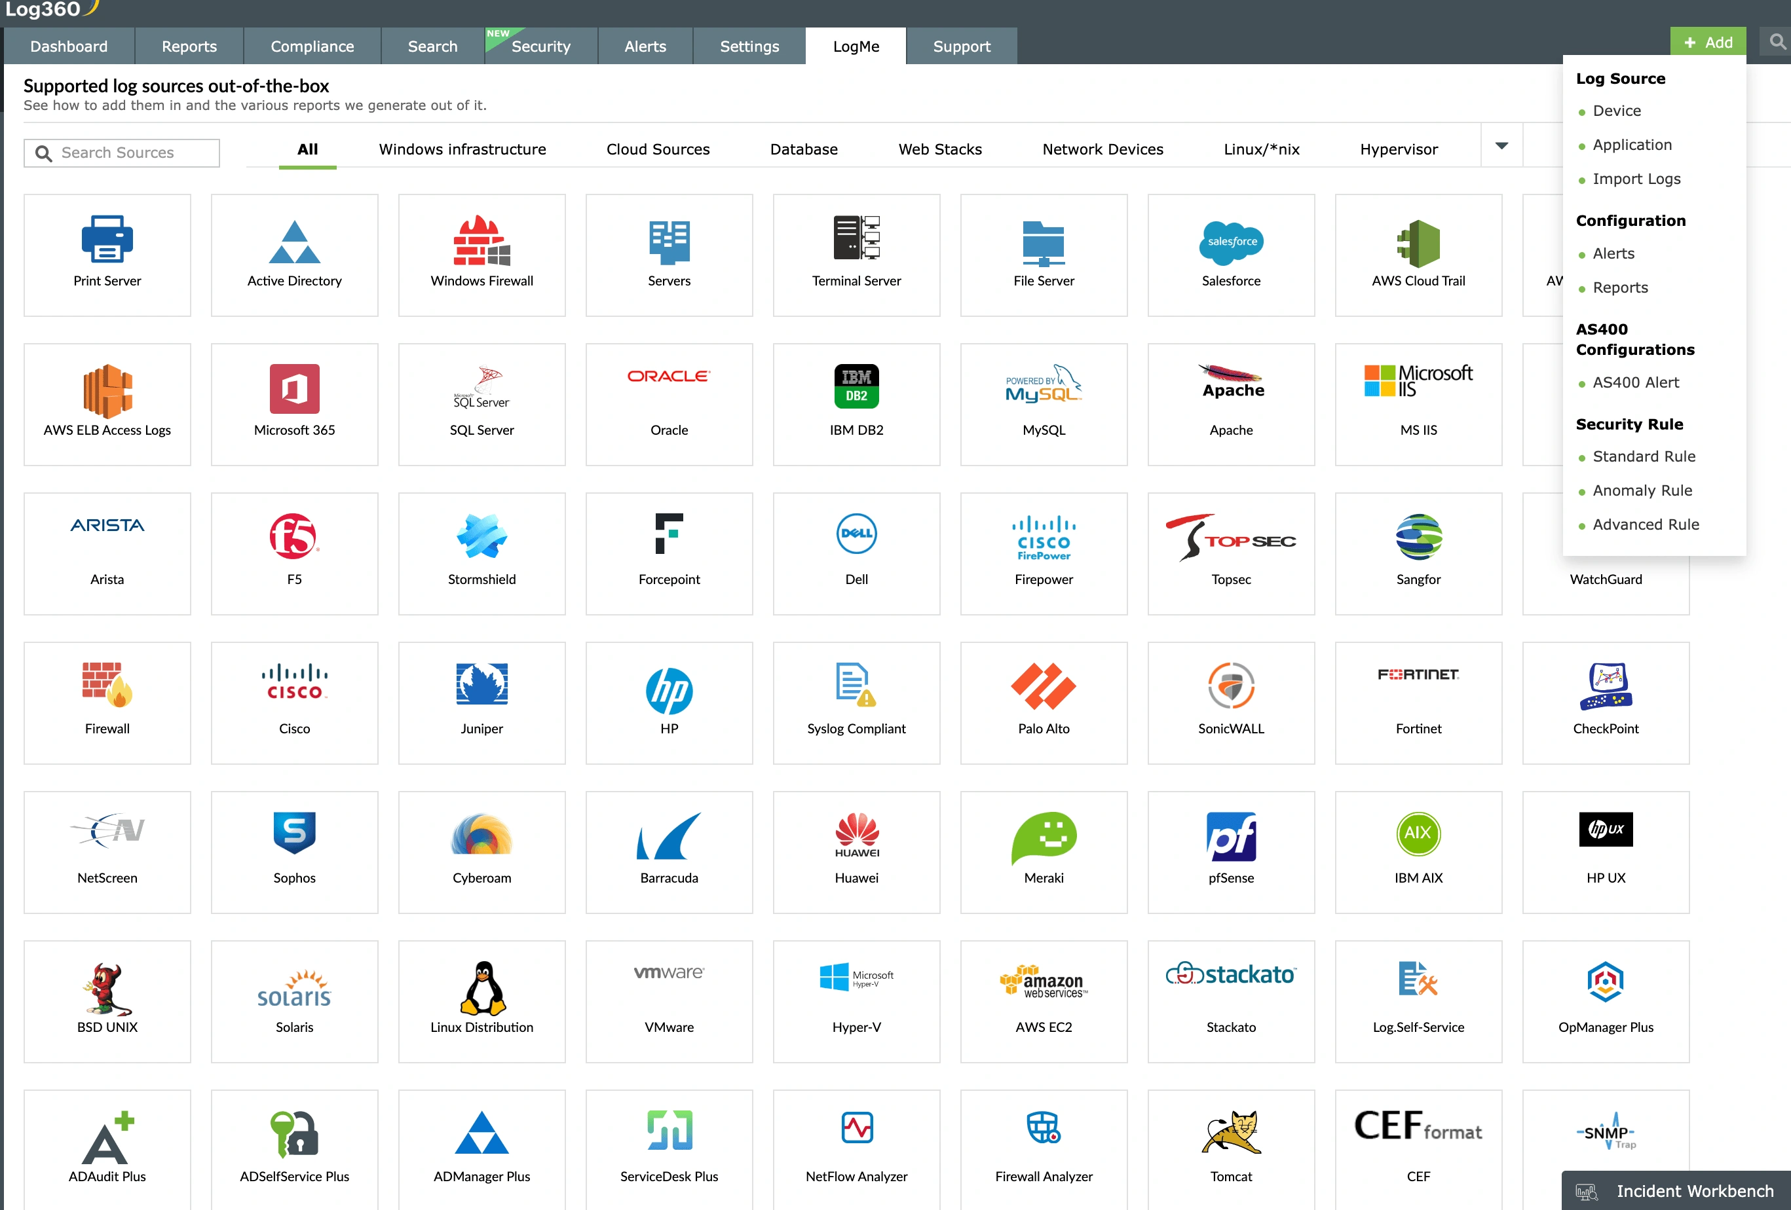Filter by Hypervisor category
This screenshot has height=1210, width=1791.
click(1399, 149)
